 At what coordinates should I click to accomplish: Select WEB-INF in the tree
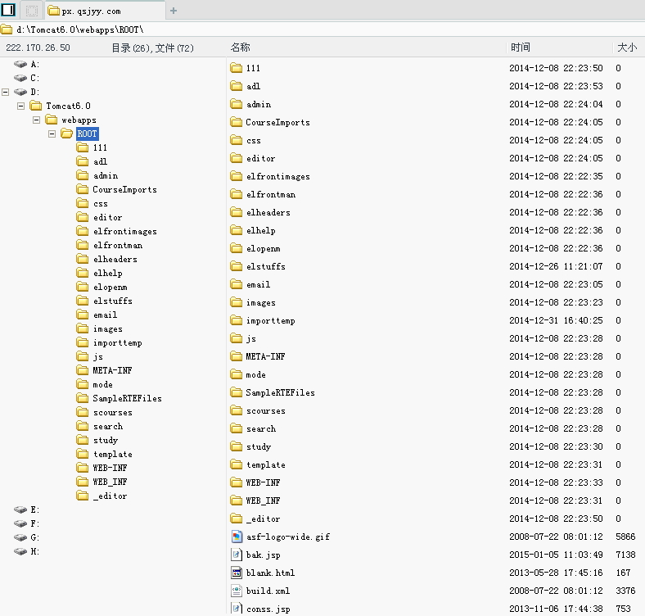click(x=110, y=468)
